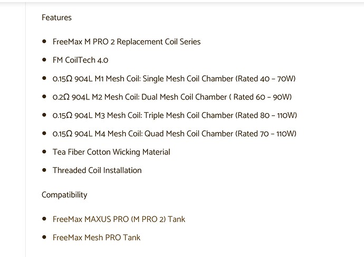
Task: Click the bullet beside Threaded Coil Installation
Action: pyautogui.click(x=44, y=170)
